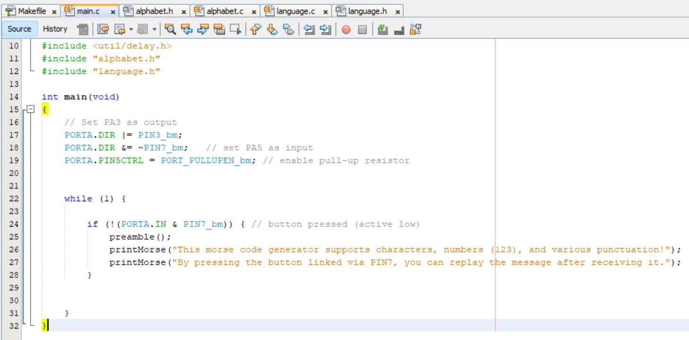Click the Find Selection magnifier icon

170,29
